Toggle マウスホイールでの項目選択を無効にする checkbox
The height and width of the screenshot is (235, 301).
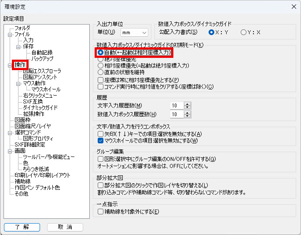100,141
